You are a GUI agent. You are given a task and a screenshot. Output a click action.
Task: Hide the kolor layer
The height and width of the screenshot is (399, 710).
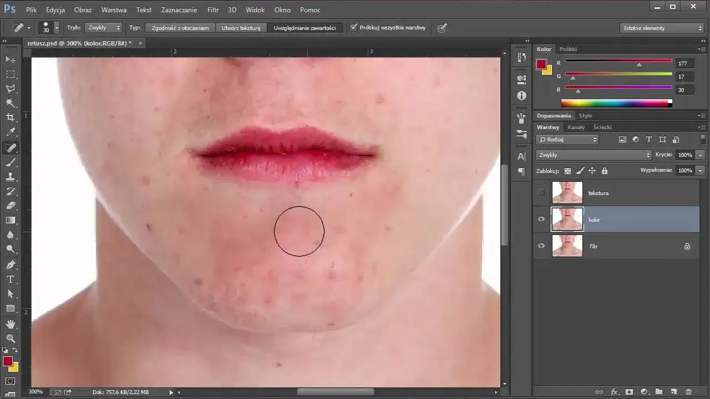[x=541, y=219]
